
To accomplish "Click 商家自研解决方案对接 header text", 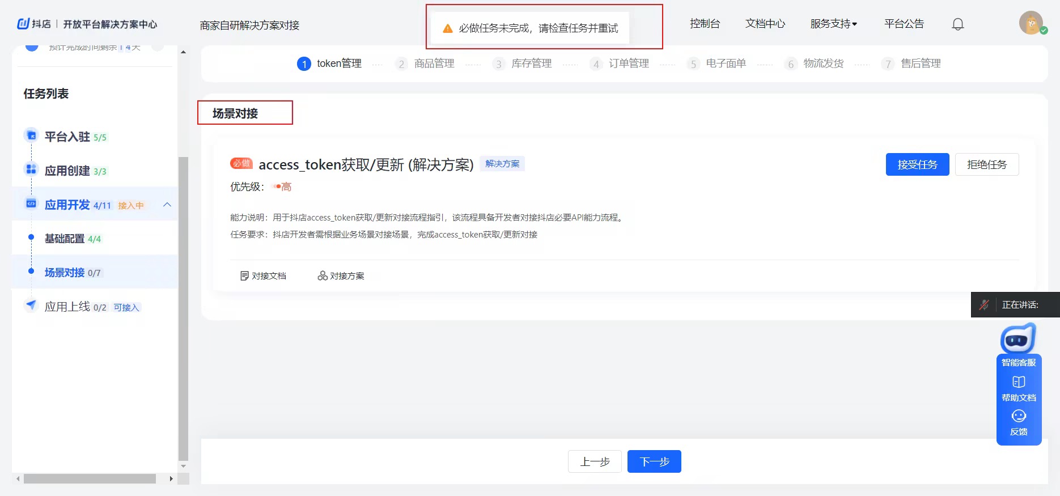I will (x=249, y=26).
